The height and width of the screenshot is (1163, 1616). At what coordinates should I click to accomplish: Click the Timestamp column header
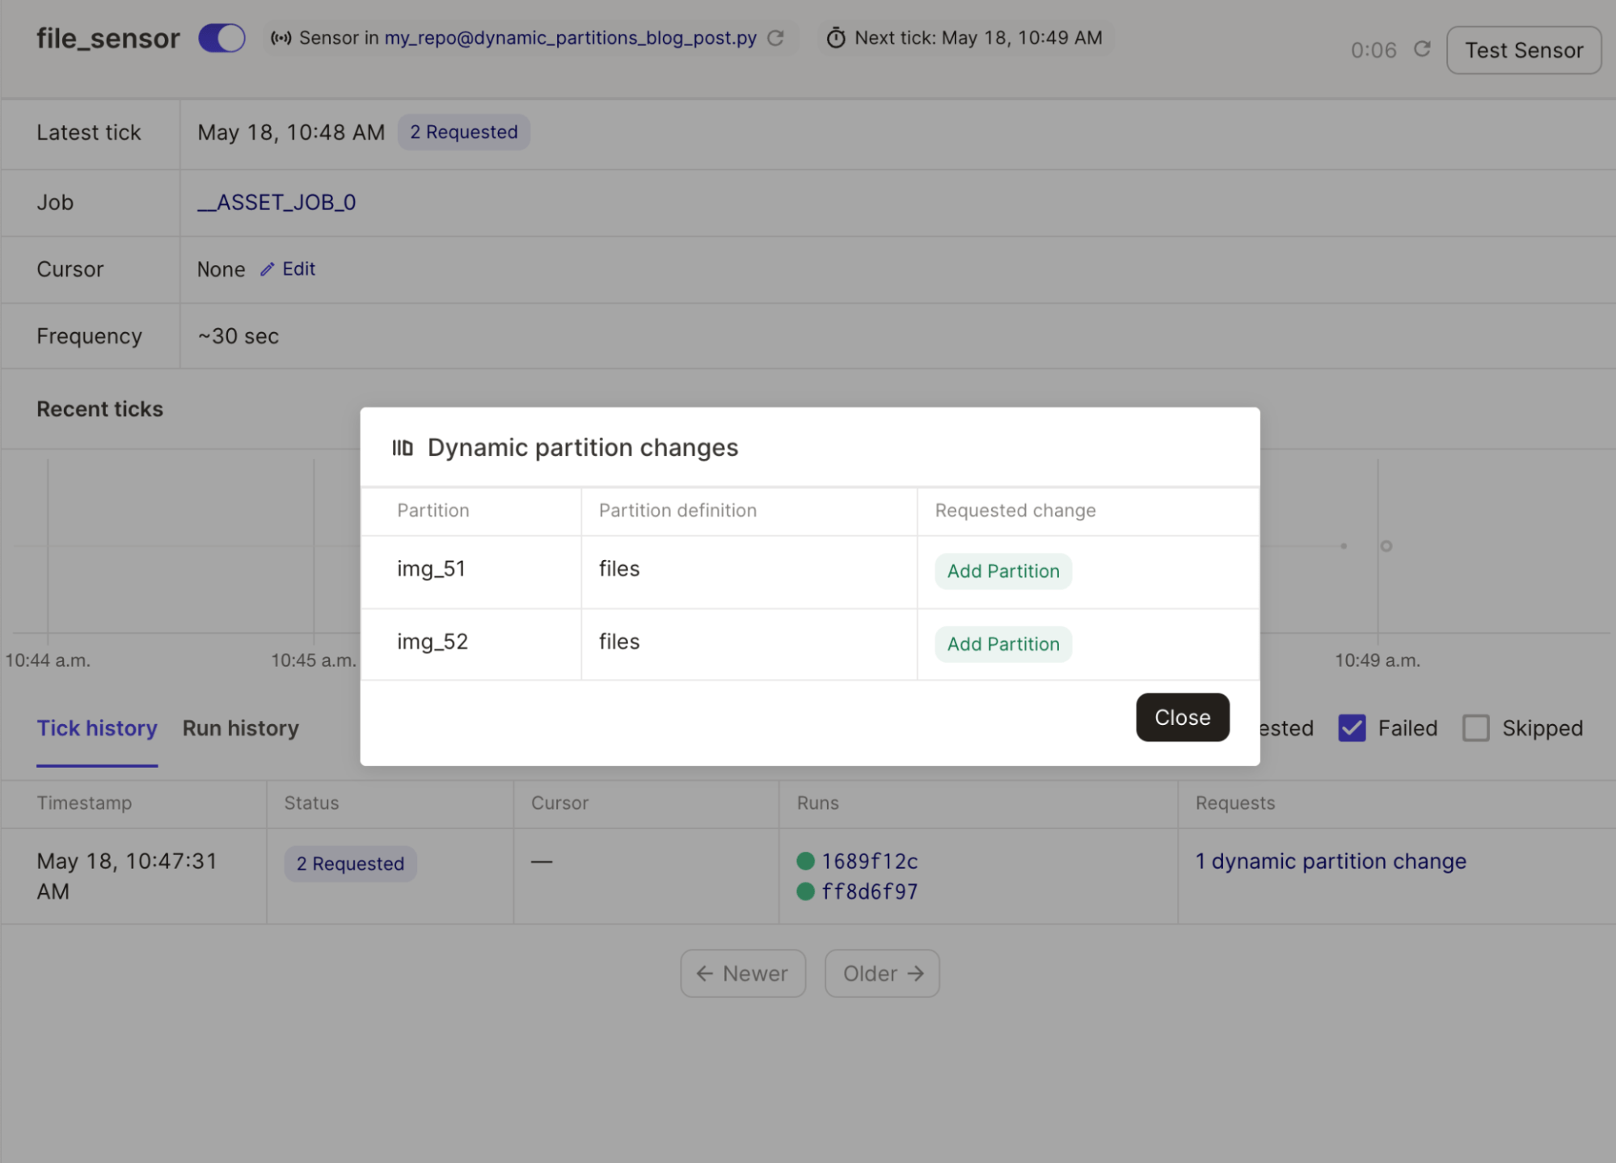pos(84,803)
